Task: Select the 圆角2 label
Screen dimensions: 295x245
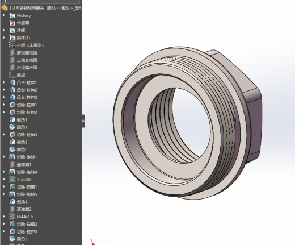Action: [22, 150]
